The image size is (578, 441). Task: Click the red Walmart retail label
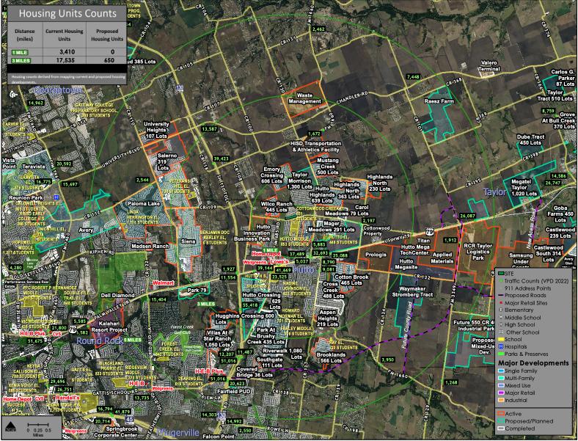click(164, 283)
